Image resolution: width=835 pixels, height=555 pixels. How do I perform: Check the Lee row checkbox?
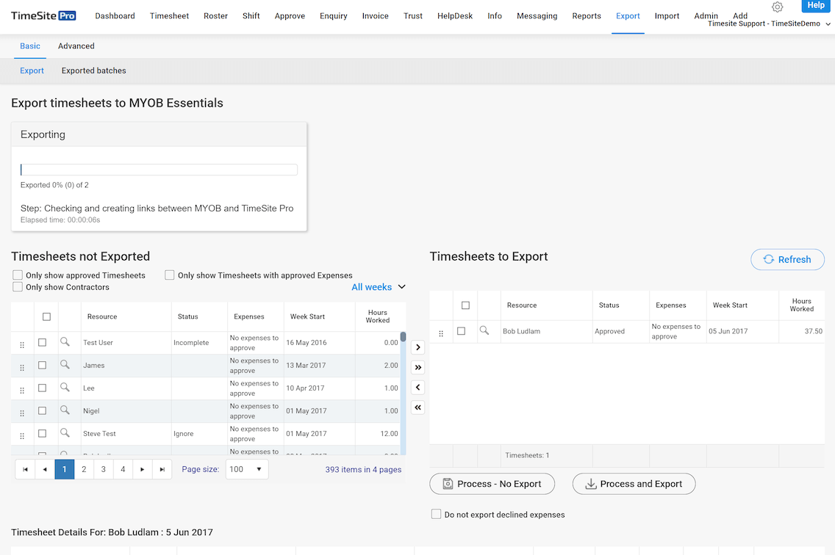pos(42,388)
